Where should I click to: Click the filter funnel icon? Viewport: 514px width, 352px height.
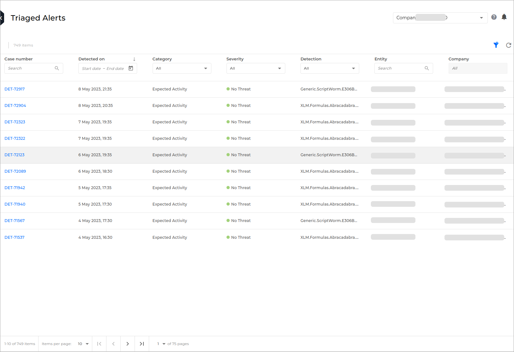[x=496, y=45]
